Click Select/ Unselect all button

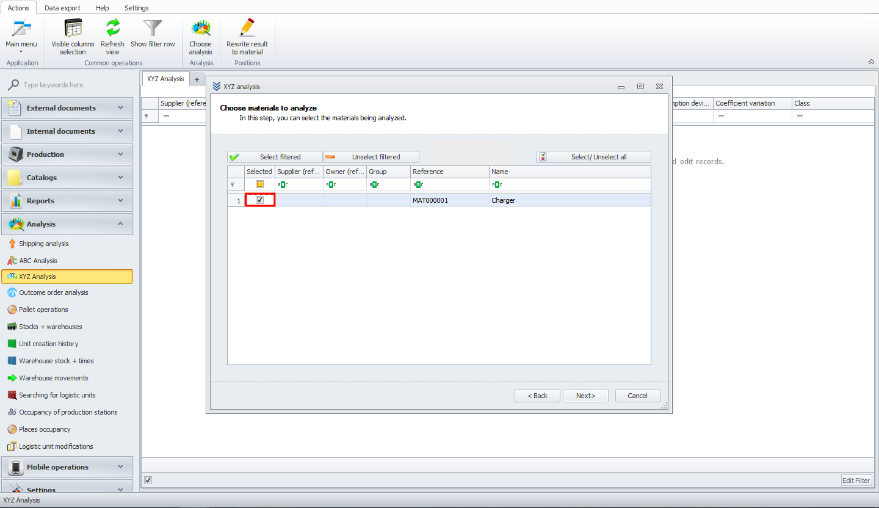(x=593, y=157)
